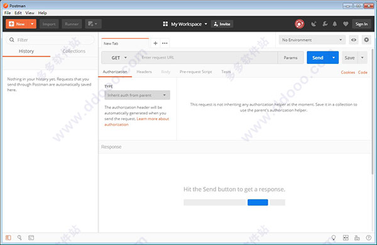Viewport: 377px width, 245px height.
Task: Click the Sign In button
Action: (361, 24)
